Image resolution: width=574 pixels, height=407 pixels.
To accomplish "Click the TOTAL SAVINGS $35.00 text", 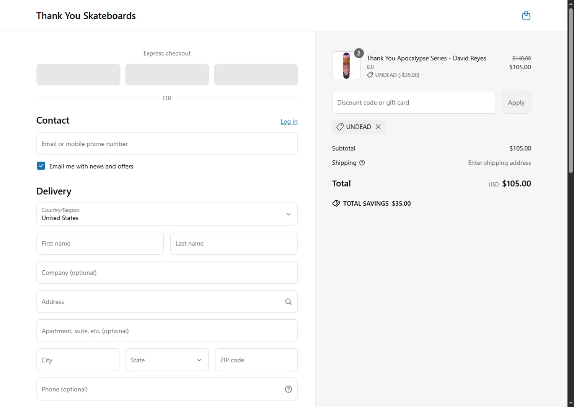I will coord(377,203).
